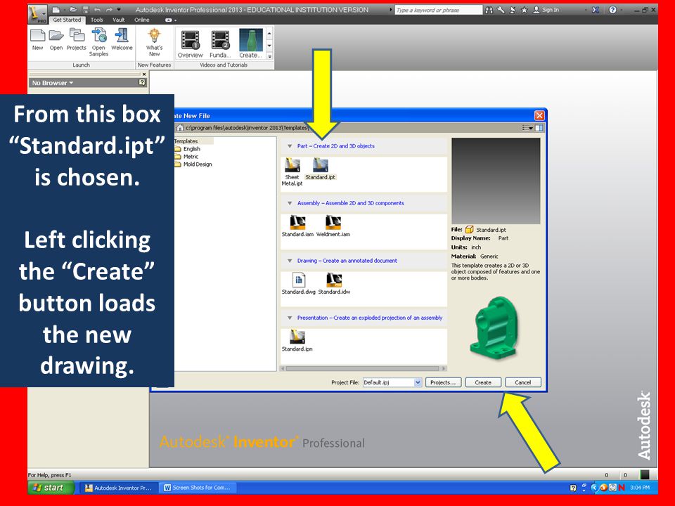Select the Standard.idw template
The image size is (675, 506).
pyautogui.click(x=334, y=283)
